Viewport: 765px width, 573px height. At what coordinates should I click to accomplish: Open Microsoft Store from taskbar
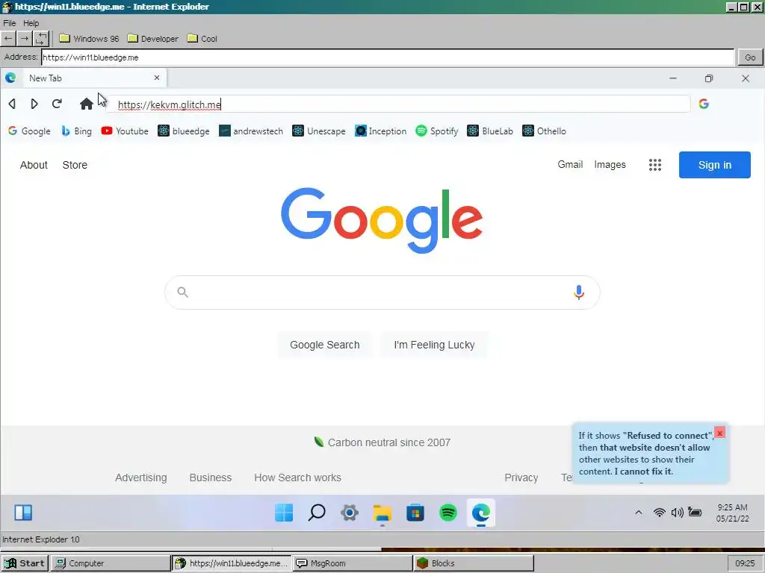[415, 513]
